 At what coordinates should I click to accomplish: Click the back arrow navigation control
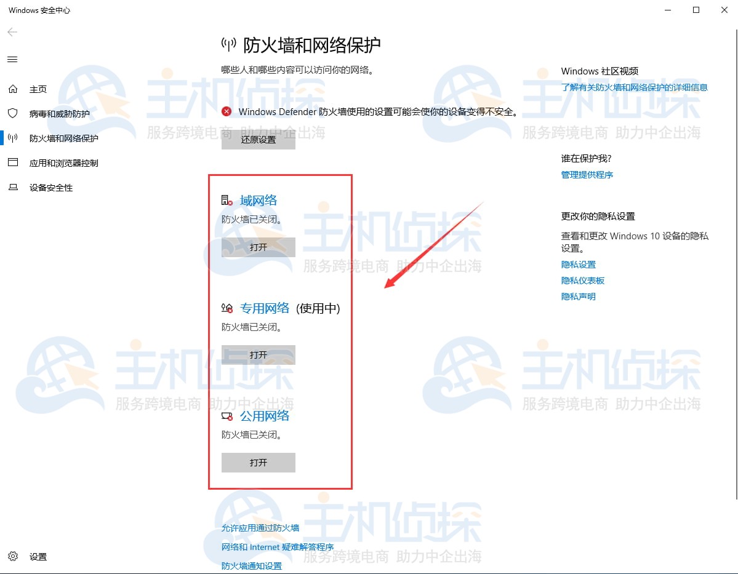12,32
